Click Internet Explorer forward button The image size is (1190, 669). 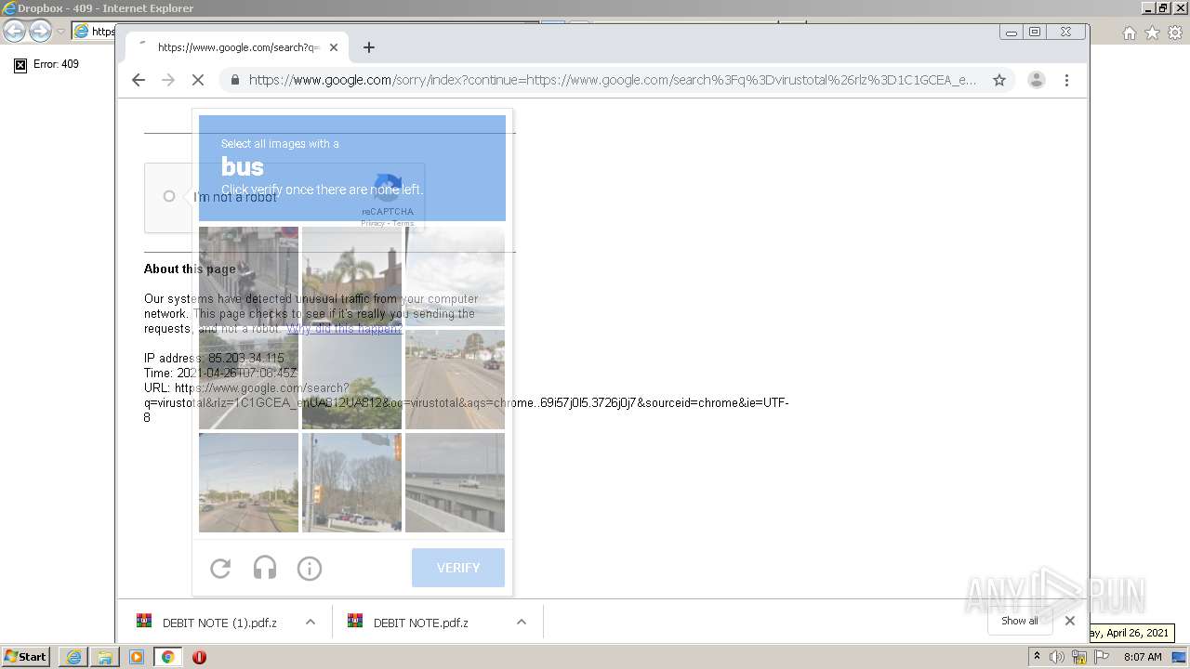click(x=40, y=32)
